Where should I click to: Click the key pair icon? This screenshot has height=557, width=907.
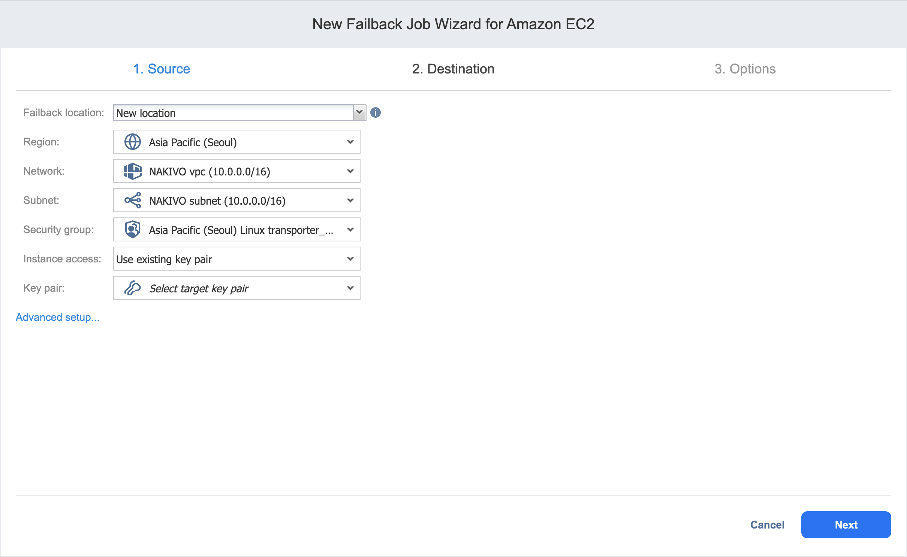132,288
